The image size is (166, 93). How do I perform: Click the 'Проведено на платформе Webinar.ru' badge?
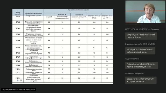(x=19, y=90)
